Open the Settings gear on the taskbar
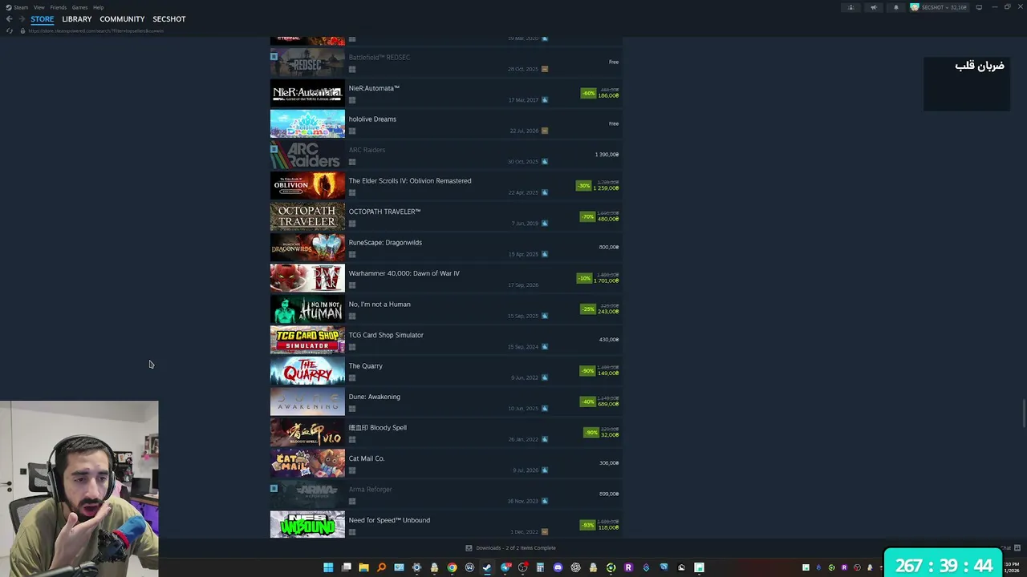Viewport: 1027px width, 577px height. tap(416, 567)
